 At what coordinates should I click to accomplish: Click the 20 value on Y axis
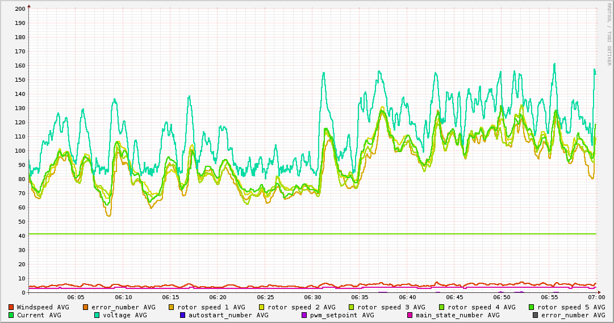(22, 265)
